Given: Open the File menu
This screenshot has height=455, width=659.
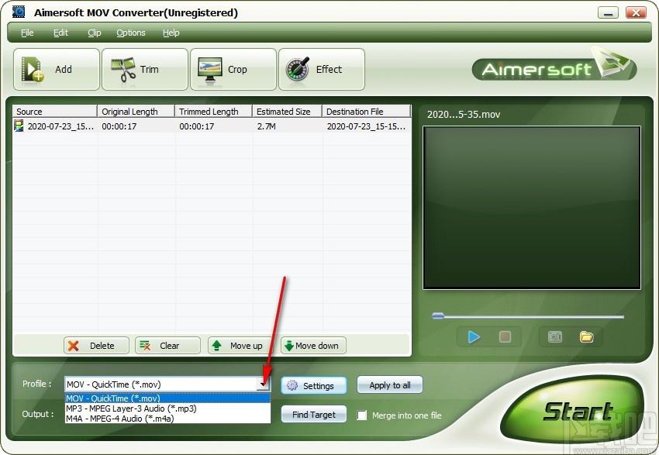Looking at the screenshot, I should [x=27, y=33].
